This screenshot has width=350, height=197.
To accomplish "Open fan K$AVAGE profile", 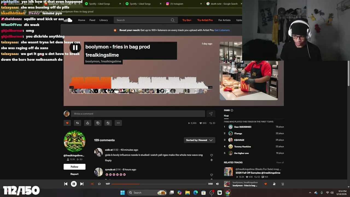I will [239, 140].
